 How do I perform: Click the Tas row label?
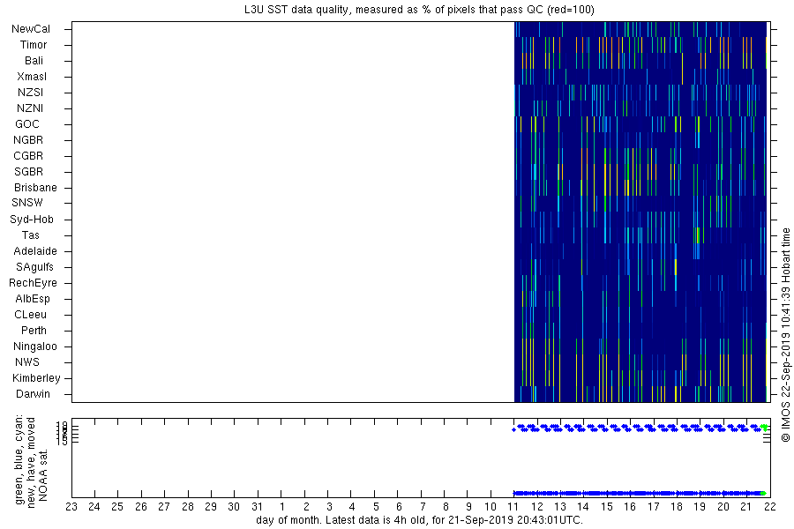tap(30, 235)
